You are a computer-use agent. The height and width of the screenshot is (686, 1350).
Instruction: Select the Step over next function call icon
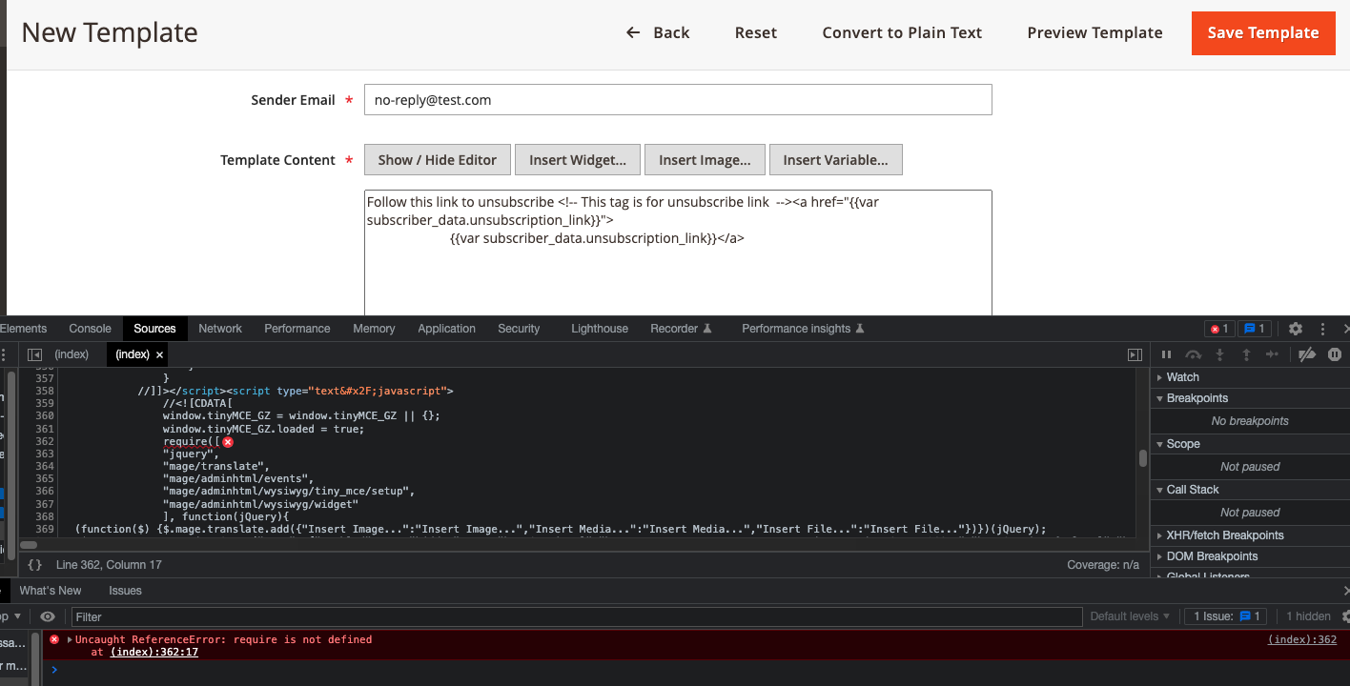[x=1194, y=354]
